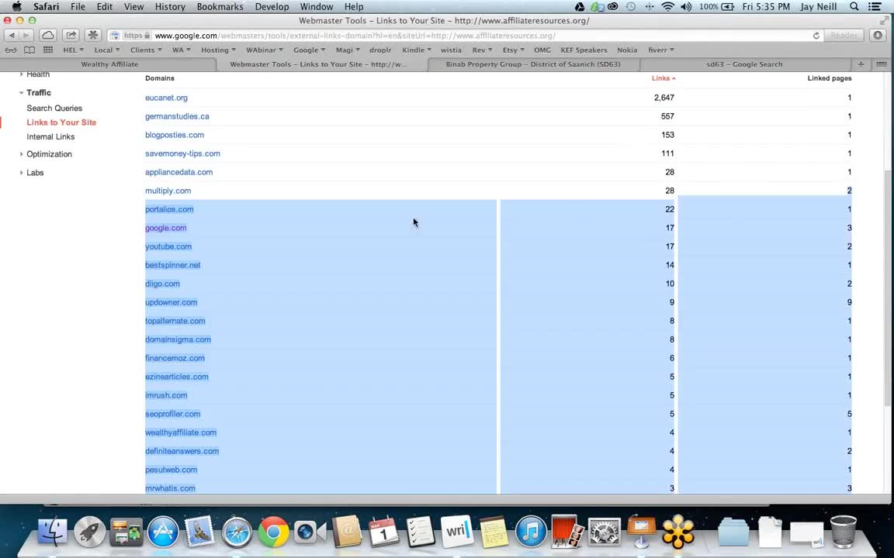
Task: Expand the Labs sidebar section
Action: 21,173
